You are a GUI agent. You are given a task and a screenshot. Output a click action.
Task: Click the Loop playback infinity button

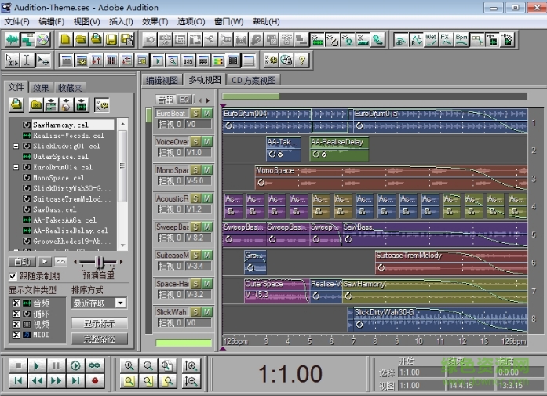tap(95, 365)
